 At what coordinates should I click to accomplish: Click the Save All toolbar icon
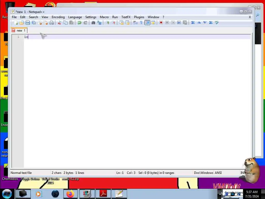click(x=34, y=23)
